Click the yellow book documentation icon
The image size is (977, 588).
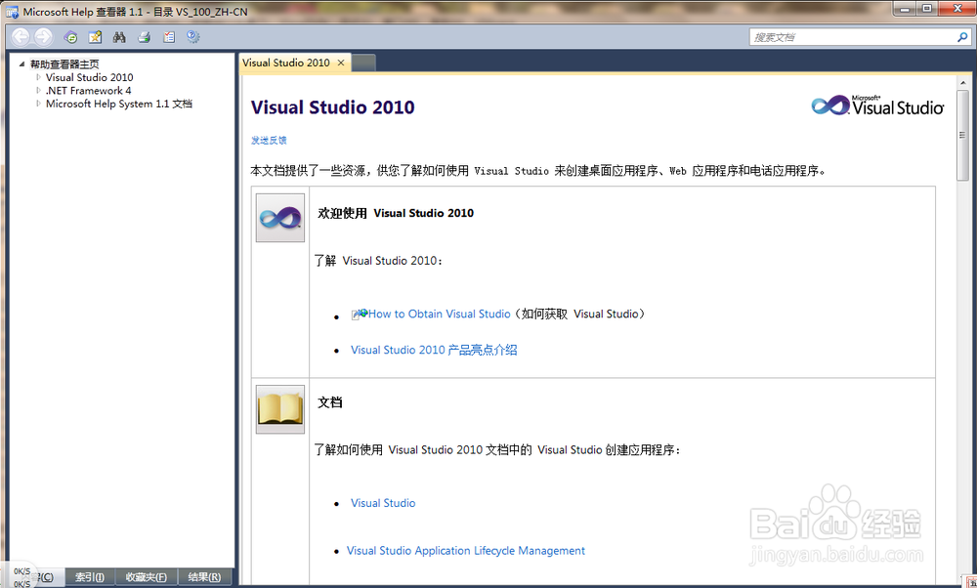click(279, 408)
